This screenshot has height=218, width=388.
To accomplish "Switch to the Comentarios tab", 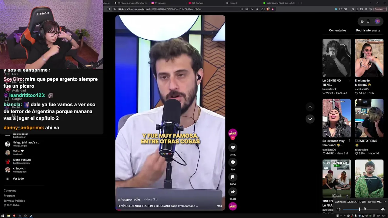I will 337,30.
